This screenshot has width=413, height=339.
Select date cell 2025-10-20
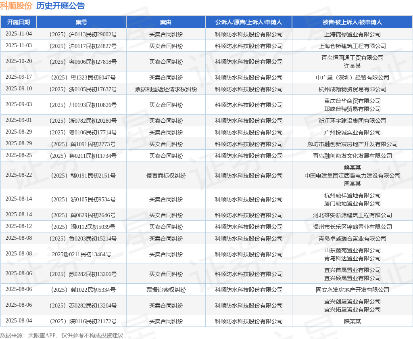click(x=19, y=61)
